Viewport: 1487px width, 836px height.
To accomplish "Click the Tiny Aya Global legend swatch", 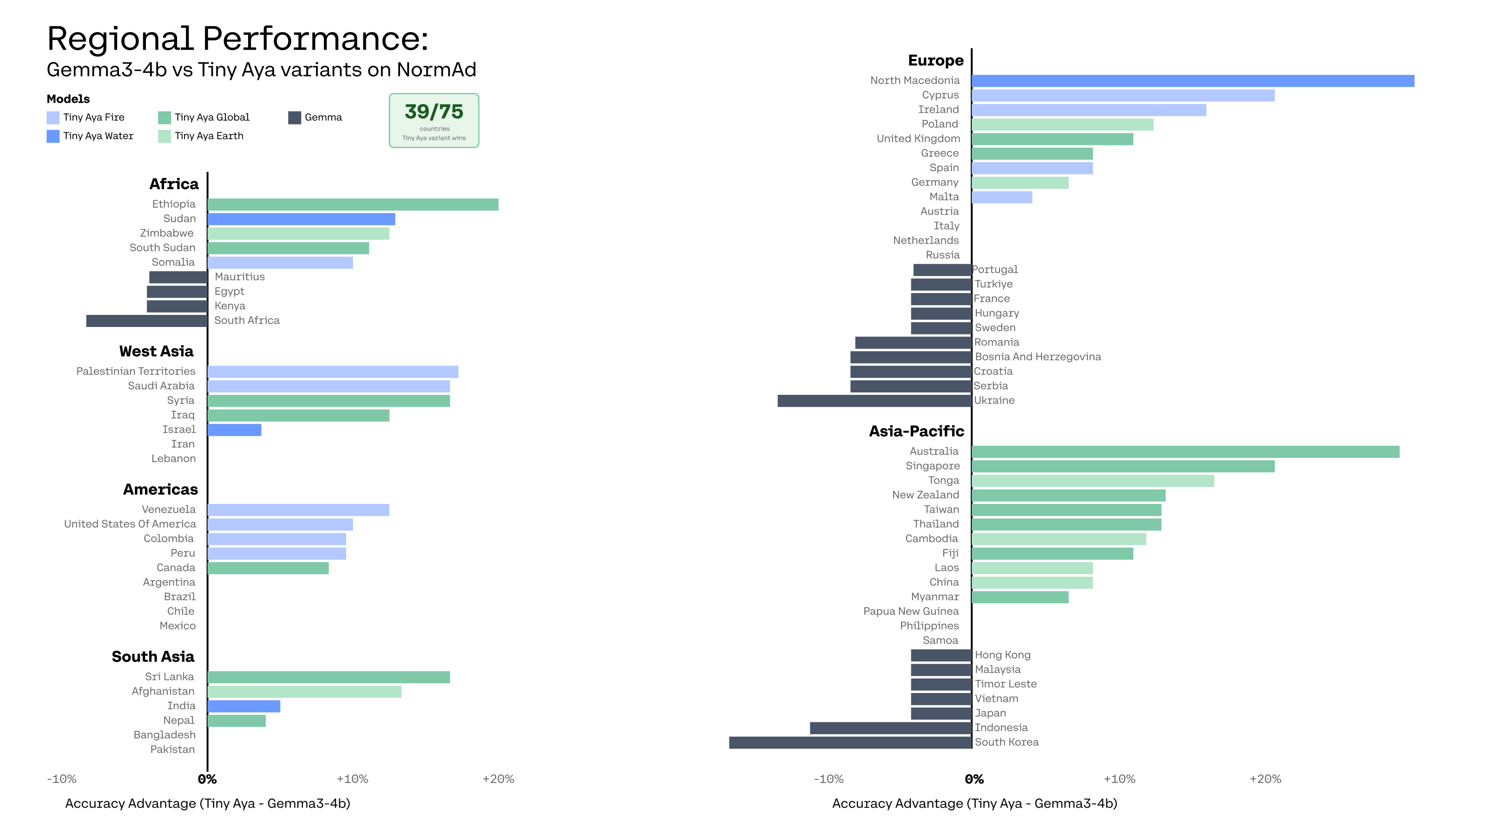I will [x=164, y=118].
